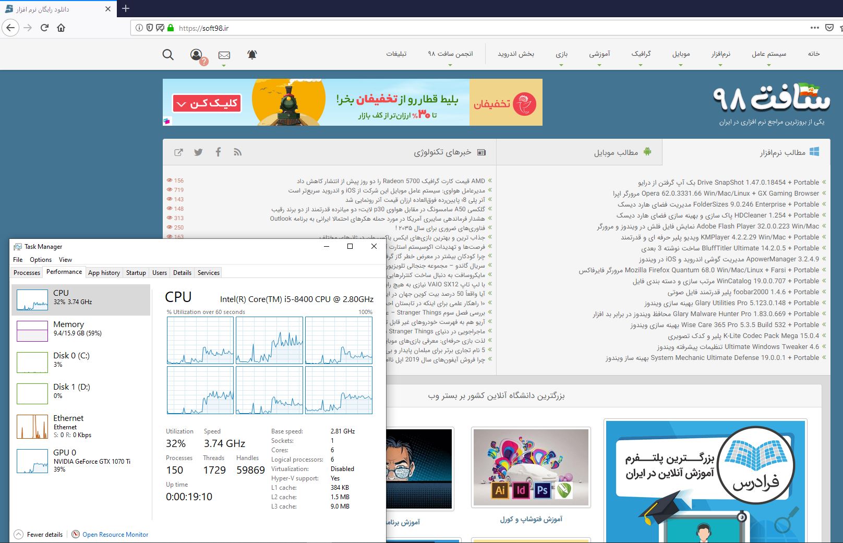Click Fewer details collapse arrow icon
The image size is (843, 543).
(19, 534)
